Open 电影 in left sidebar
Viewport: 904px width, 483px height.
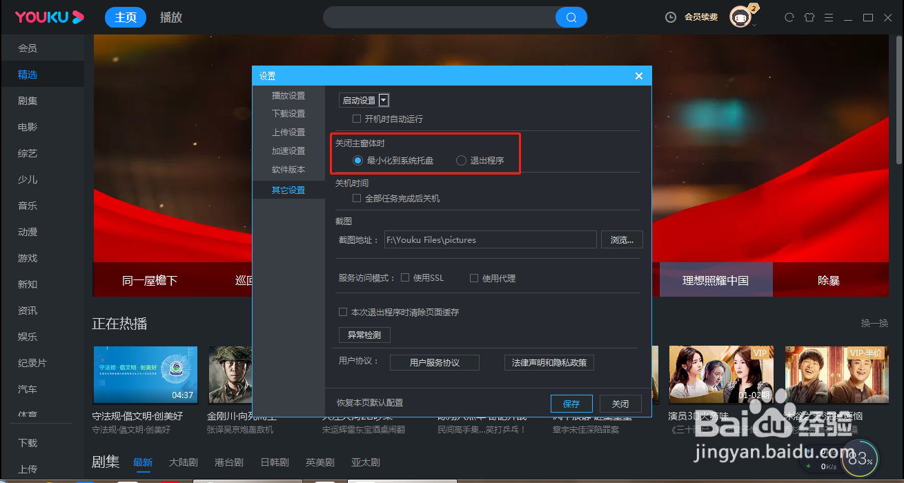click(x=28, y=127)
